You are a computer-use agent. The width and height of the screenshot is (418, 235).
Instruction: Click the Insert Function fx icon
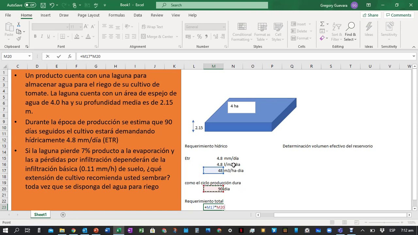pyautogui.click(x=70, y=56)
